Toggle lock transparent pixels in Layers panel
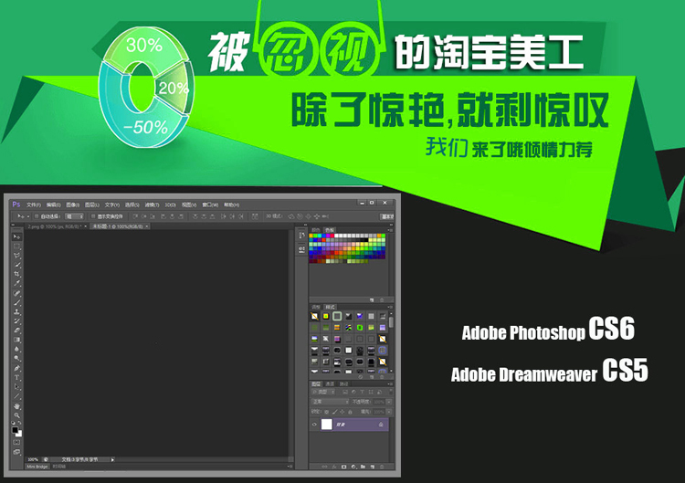 [x=326, y=412]
